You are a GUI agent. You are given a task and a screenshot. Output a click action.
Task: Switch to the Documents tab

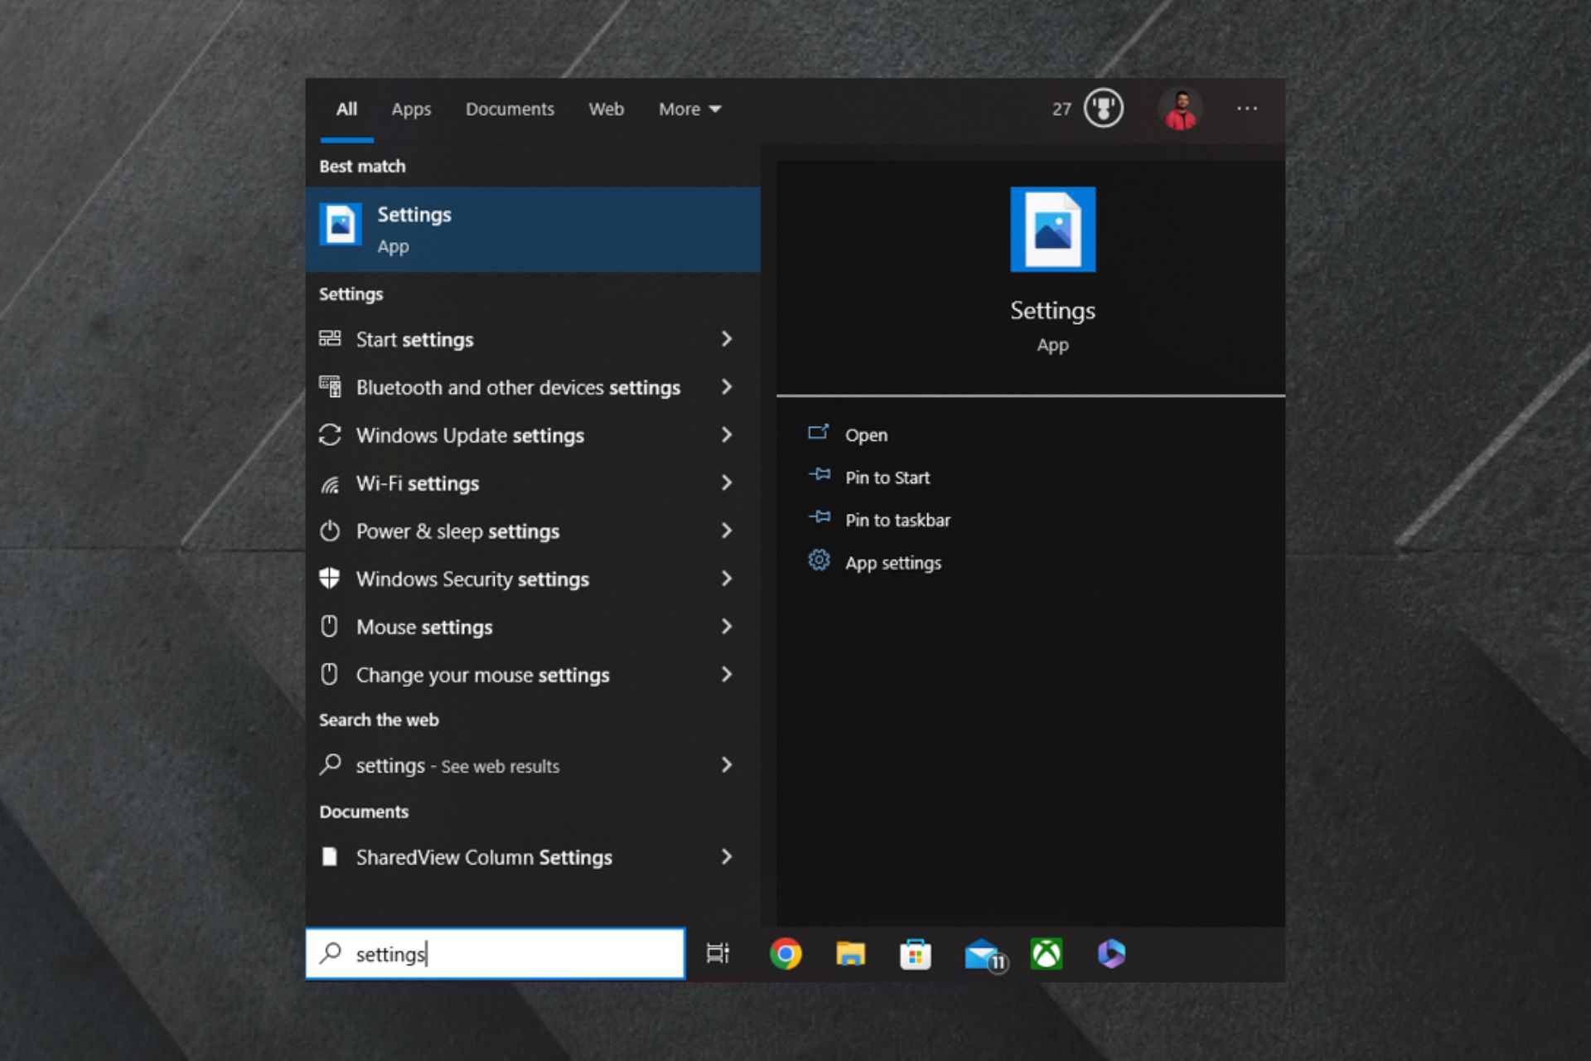click(x=510, y=109)
